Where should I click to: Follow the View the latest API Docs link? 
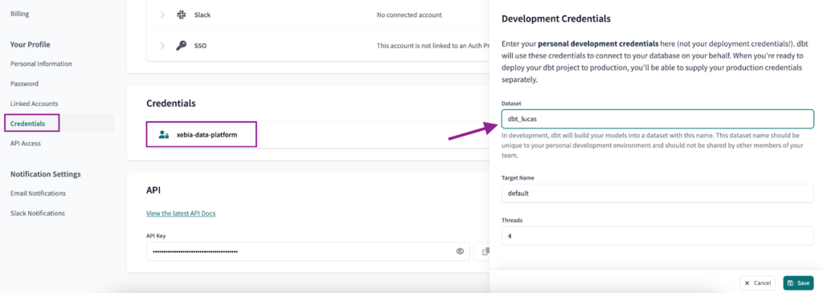(x=181, y=214)
